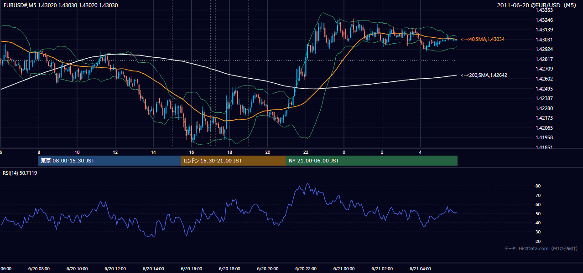Image resolution: width=583 pixels, height=273 pixels.
Task: Click RSI scale value 50
Action: tap(538, 213)
